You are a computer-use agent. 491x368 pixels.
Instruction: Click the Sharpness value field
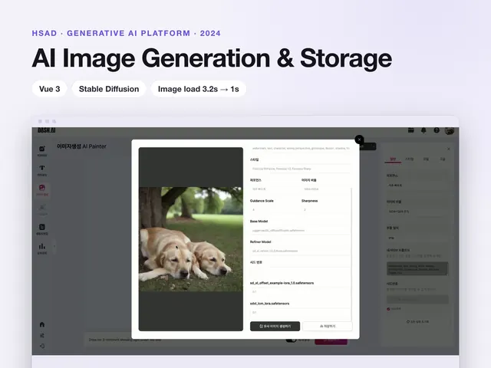pos(325,209)
